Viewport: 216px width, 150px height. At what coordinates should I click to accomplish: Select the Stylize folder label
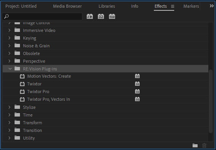(29, 107)
